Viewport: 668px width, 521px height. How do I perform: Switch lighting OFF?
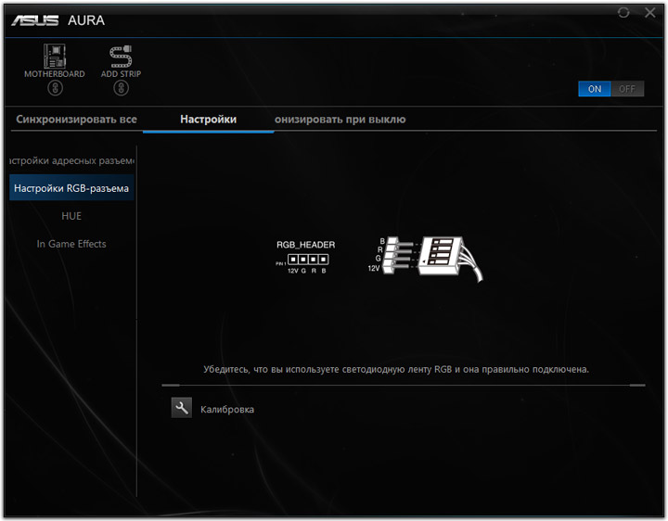coord(627,89)
